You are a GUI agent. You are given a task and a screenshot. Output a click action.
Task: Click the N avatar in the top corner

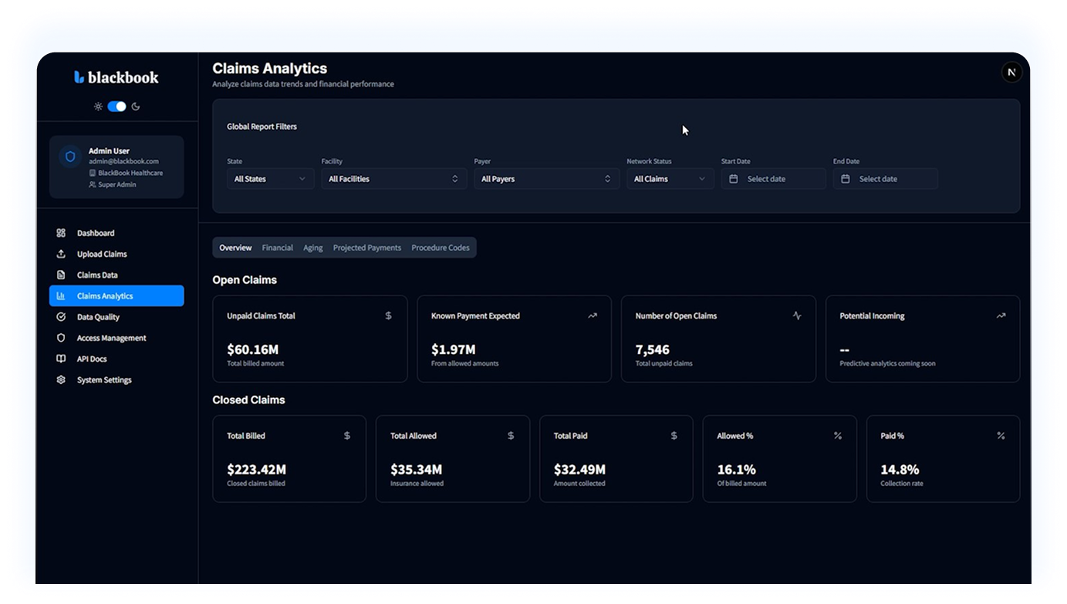(1011, 71)
